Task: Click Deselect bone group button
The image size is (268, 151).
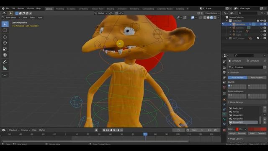Action: (262, 133)
